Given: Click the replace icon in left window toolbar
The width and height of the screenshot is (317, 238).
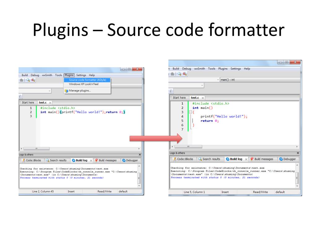Looking at the screenshot, I should click(x=33, y=80).
